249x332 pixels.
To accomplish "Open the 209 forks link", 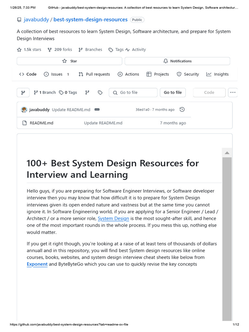I will pyautogui.click(x=63, y=50).
